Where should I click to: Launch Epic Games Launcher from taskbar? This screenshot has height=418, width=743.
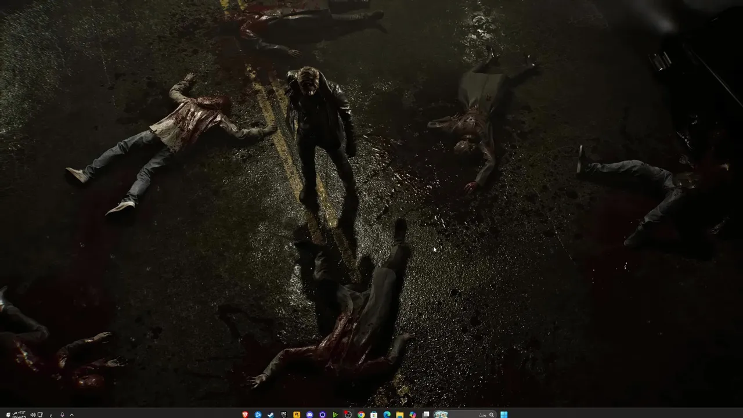click(284, 415)
